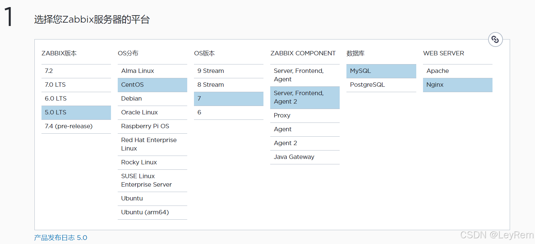Choose Debian OS distribution
This screenshot has height=244, width=535.
click(152, 99)
